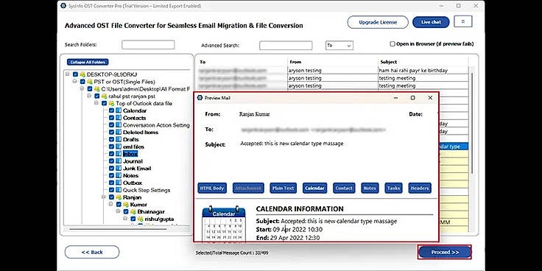Click the rahul pst ranjan pst folder icon
Image resolution: width=542 pixels, height=271 pixels.
pyautogui.click(x=104, y=96)
